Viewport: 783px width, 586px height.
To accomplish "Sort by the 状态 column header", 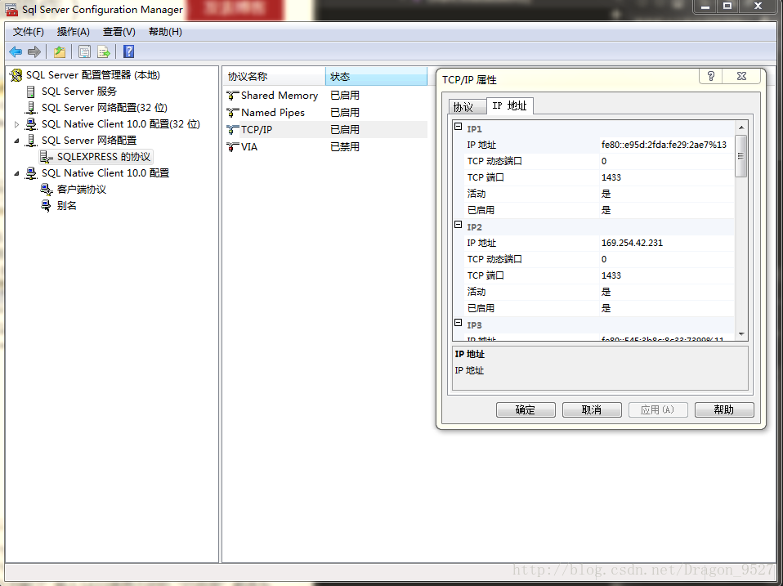I will pyautogui.click(x=377, y=76).
